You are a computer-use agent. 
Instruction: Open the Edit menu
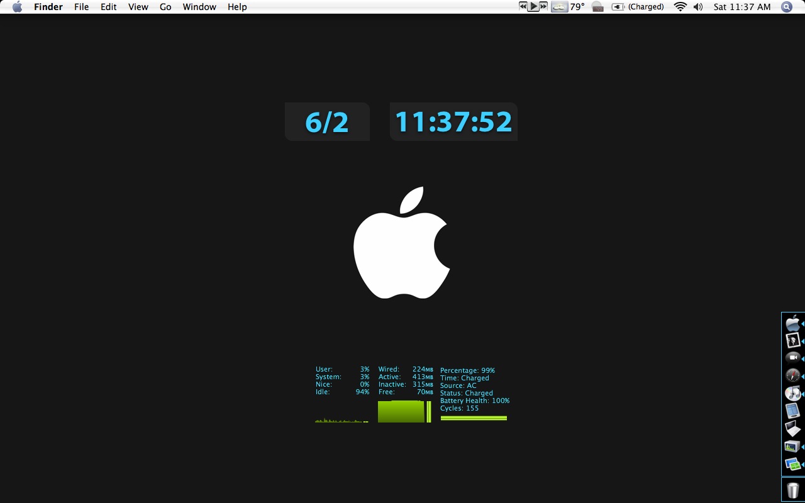coord(109,7)
